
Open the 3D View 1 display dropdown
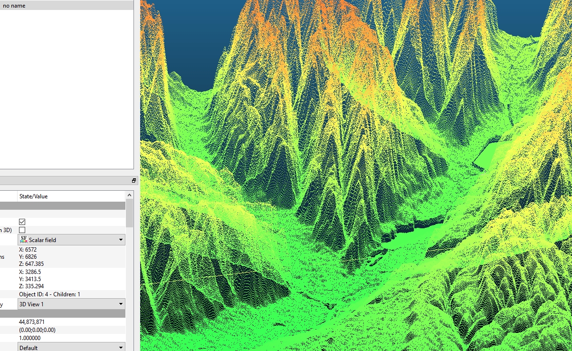pos(71,304)
